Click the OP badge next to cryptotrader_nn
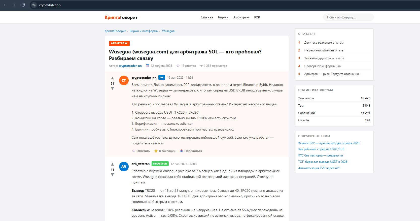 pos(162,78)
